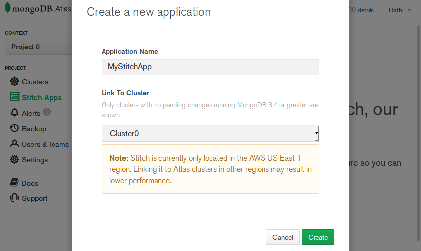Focus the Application Name text field
Image resolution: width=421 pixels, height=251 pixels.
[210, 67]
